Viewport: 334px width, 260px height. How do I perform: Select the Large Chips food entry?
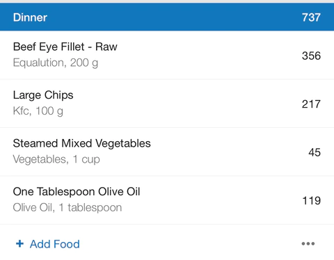pos(167,104)
